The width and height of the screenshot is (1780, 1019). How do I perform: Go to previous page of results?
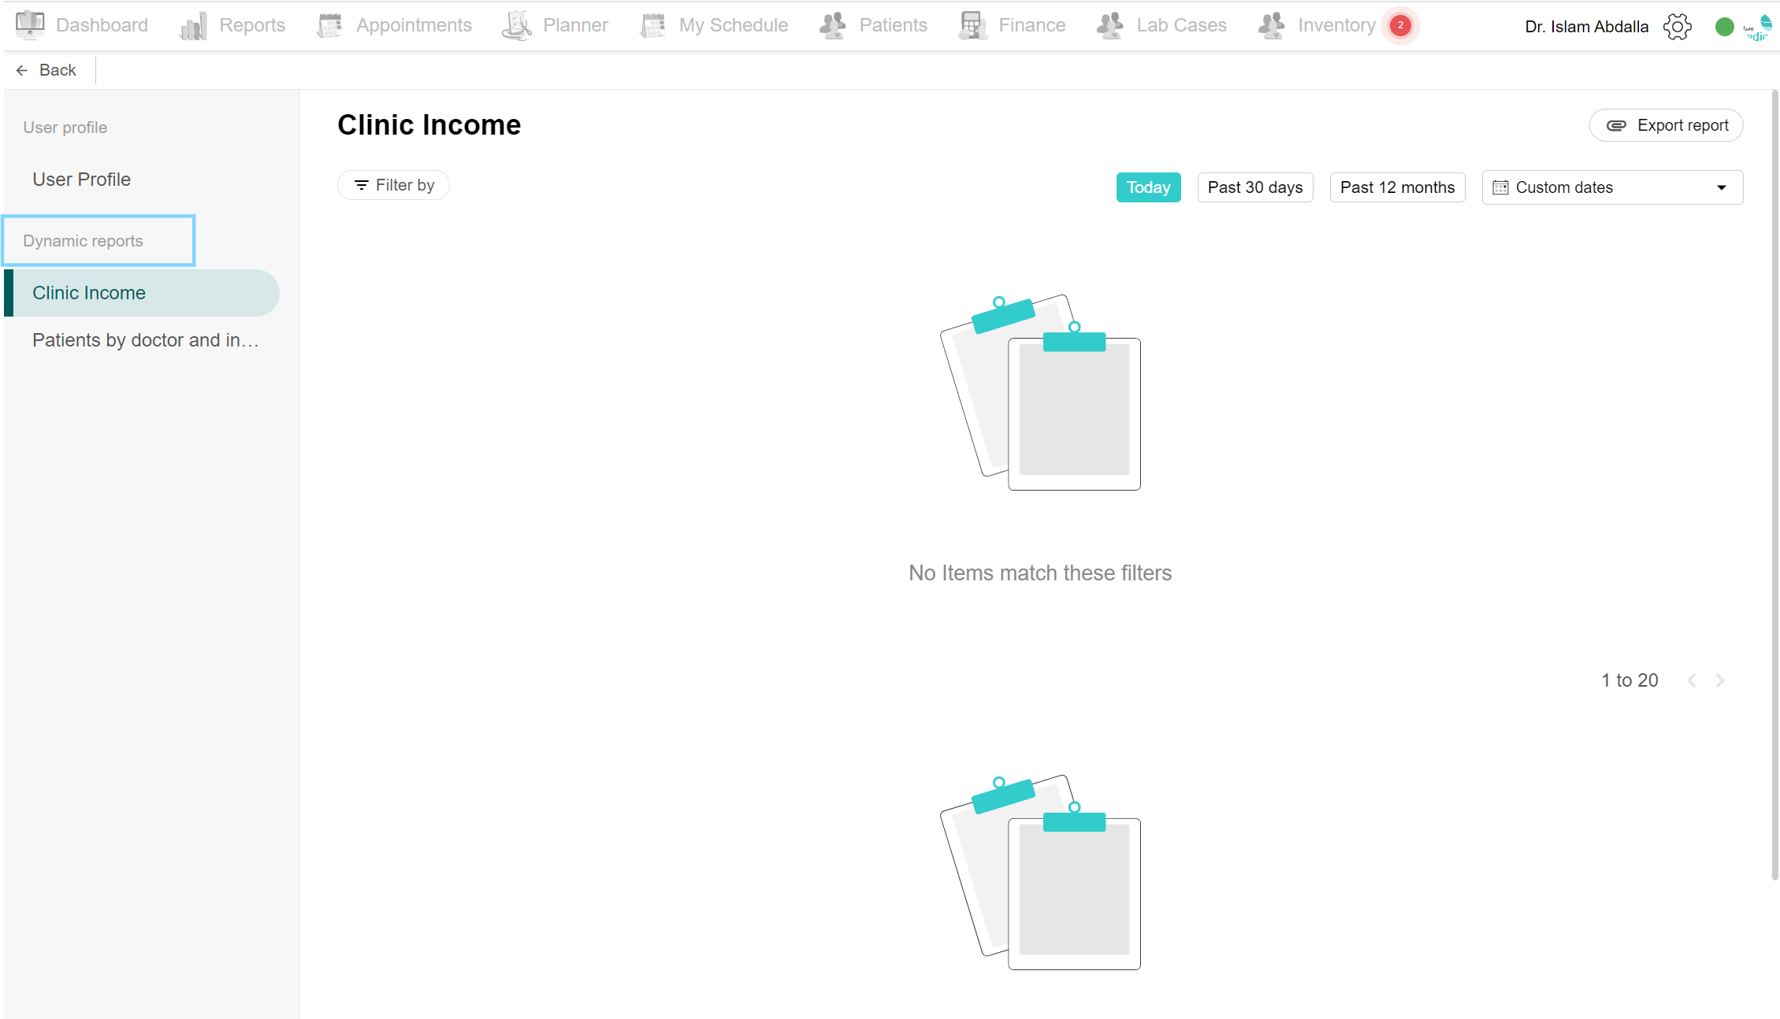tap(1692, 680)
